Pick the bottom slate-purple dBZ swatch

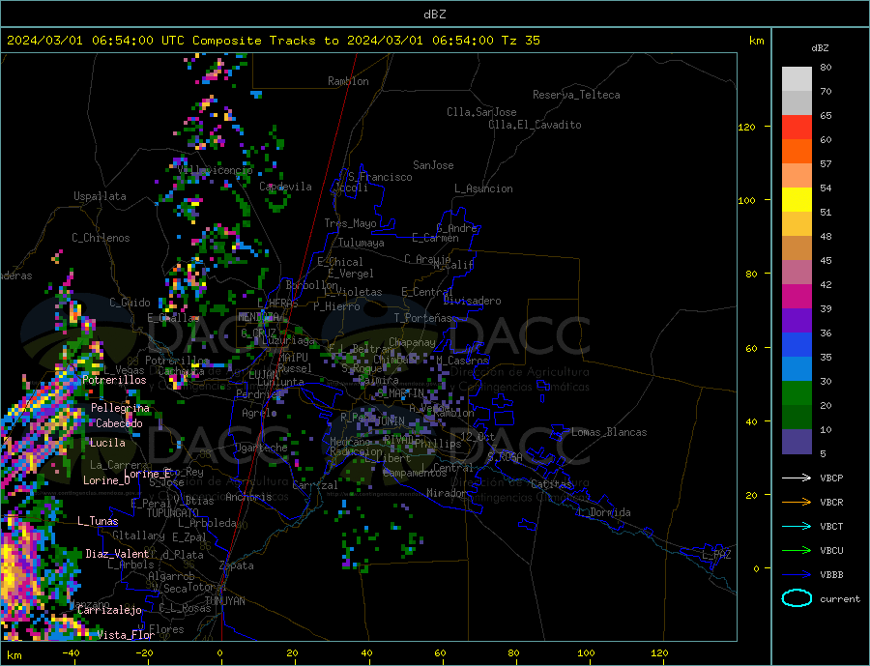click(797, 442)
